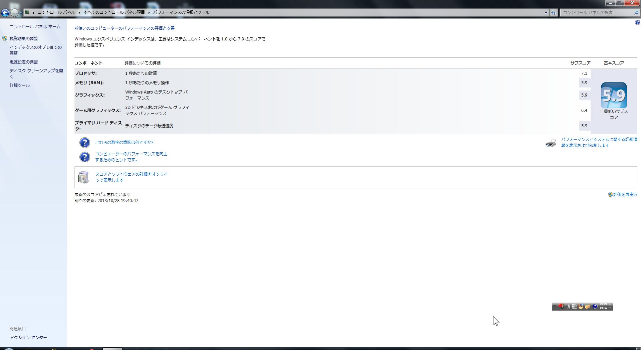Click the 基本スコア column header
The height and width of the screenshot is (350, 641).
[614, 63]
